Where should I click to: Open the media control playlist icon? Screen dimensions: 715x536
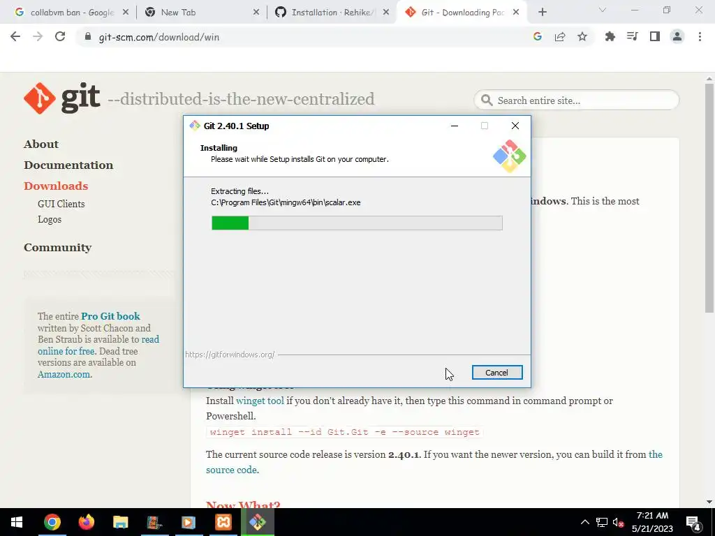[632, 36]
